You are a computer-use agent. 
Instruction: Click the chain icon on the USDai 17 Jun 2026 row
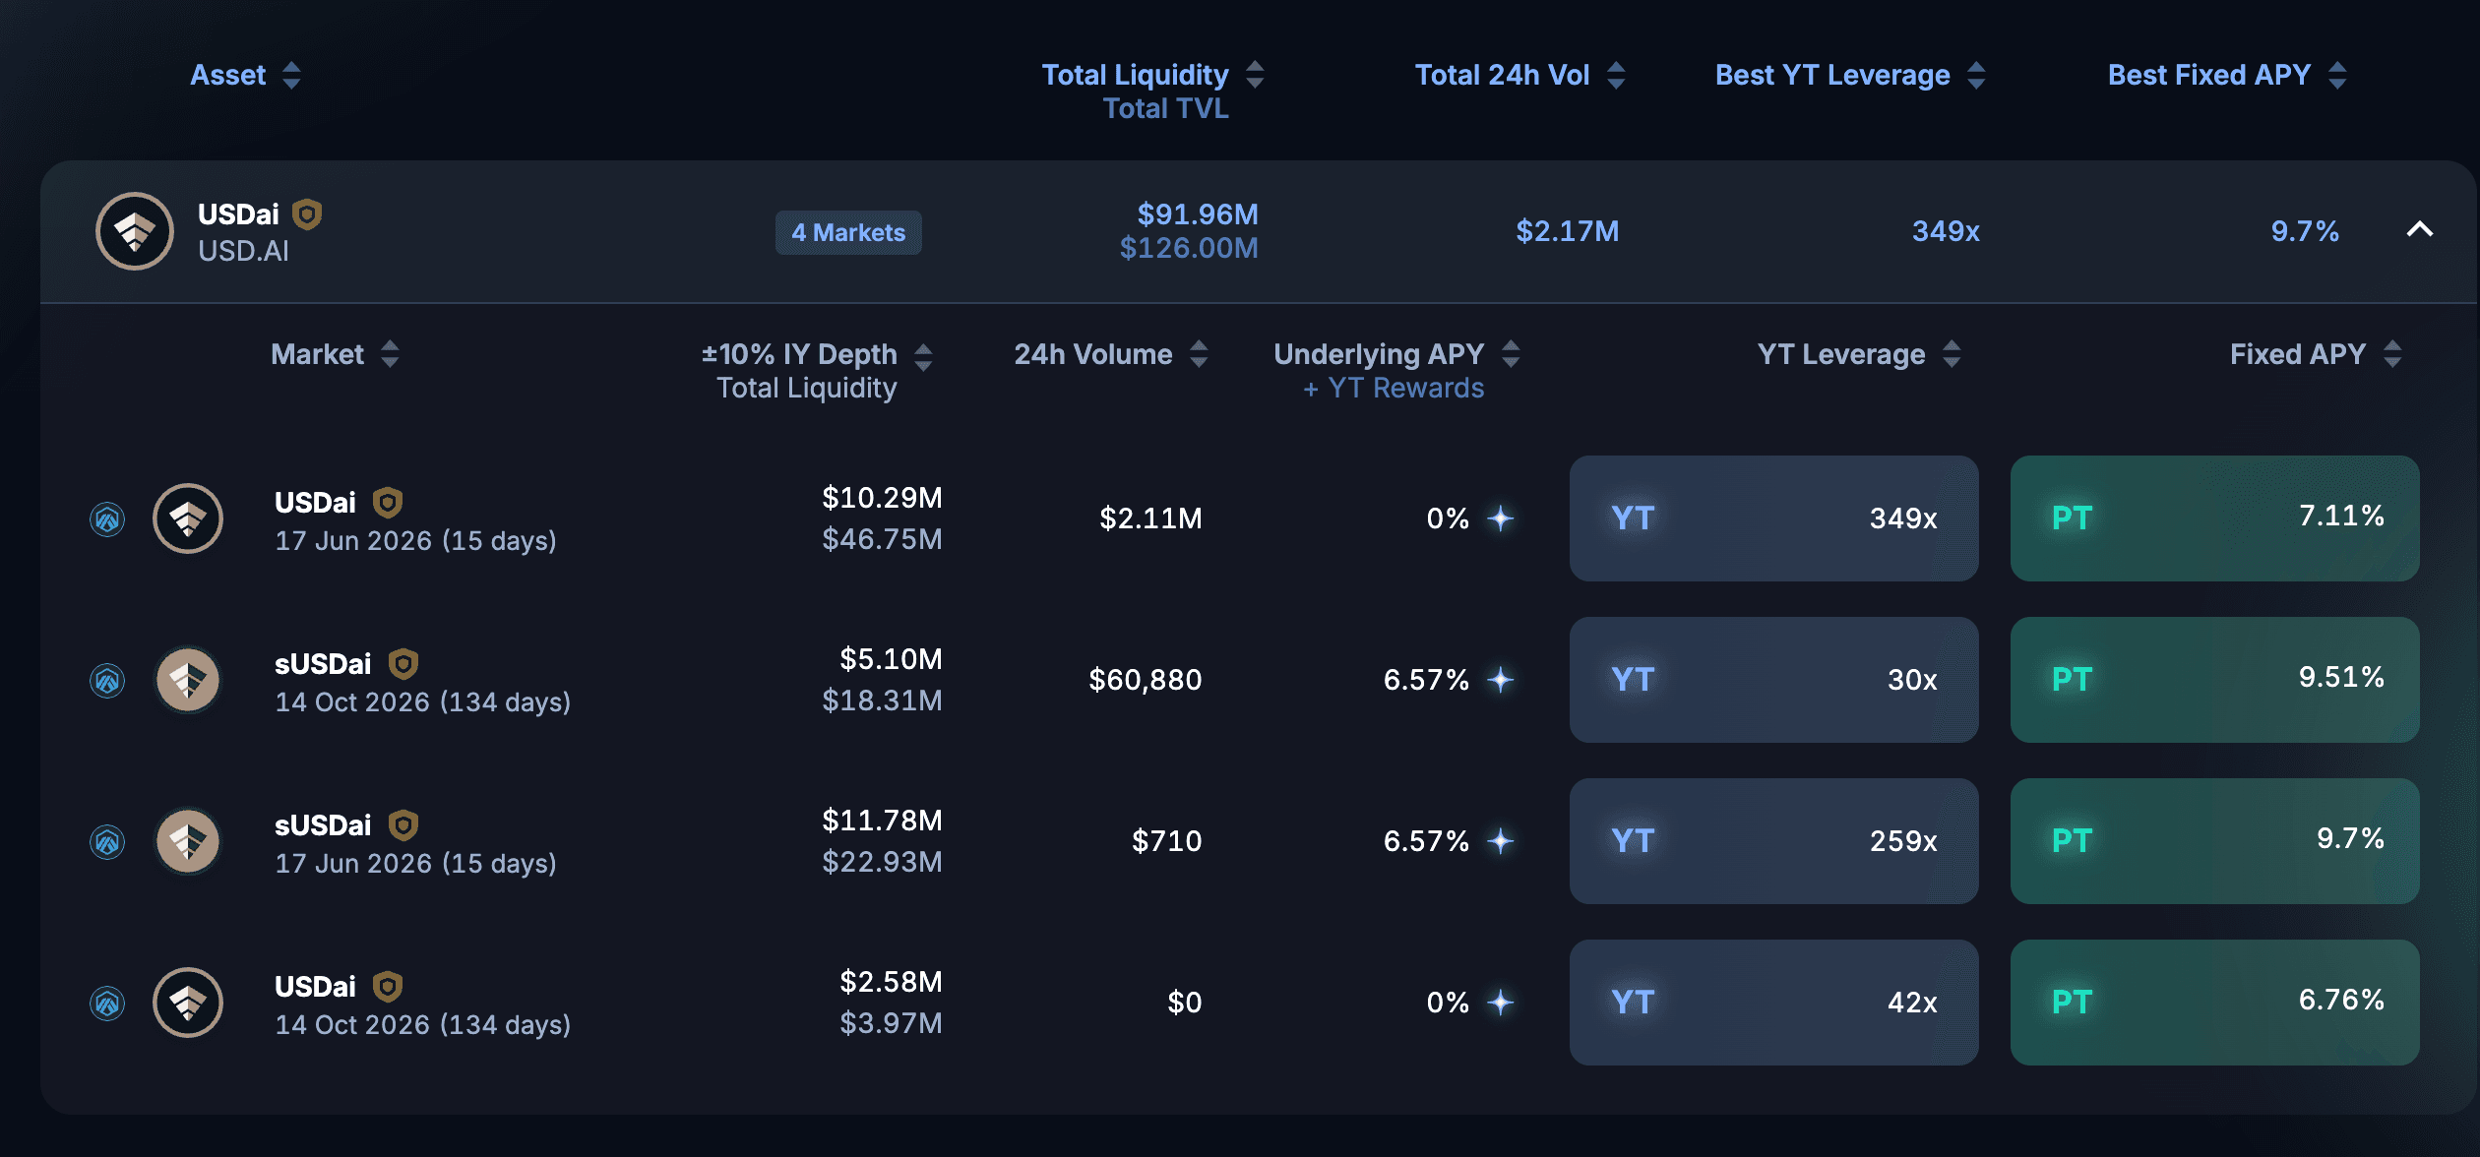107,518
